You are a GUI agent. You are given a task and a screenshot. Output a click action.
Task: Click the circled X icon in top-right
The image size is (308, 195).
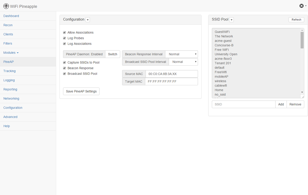(x=301, y=6)
